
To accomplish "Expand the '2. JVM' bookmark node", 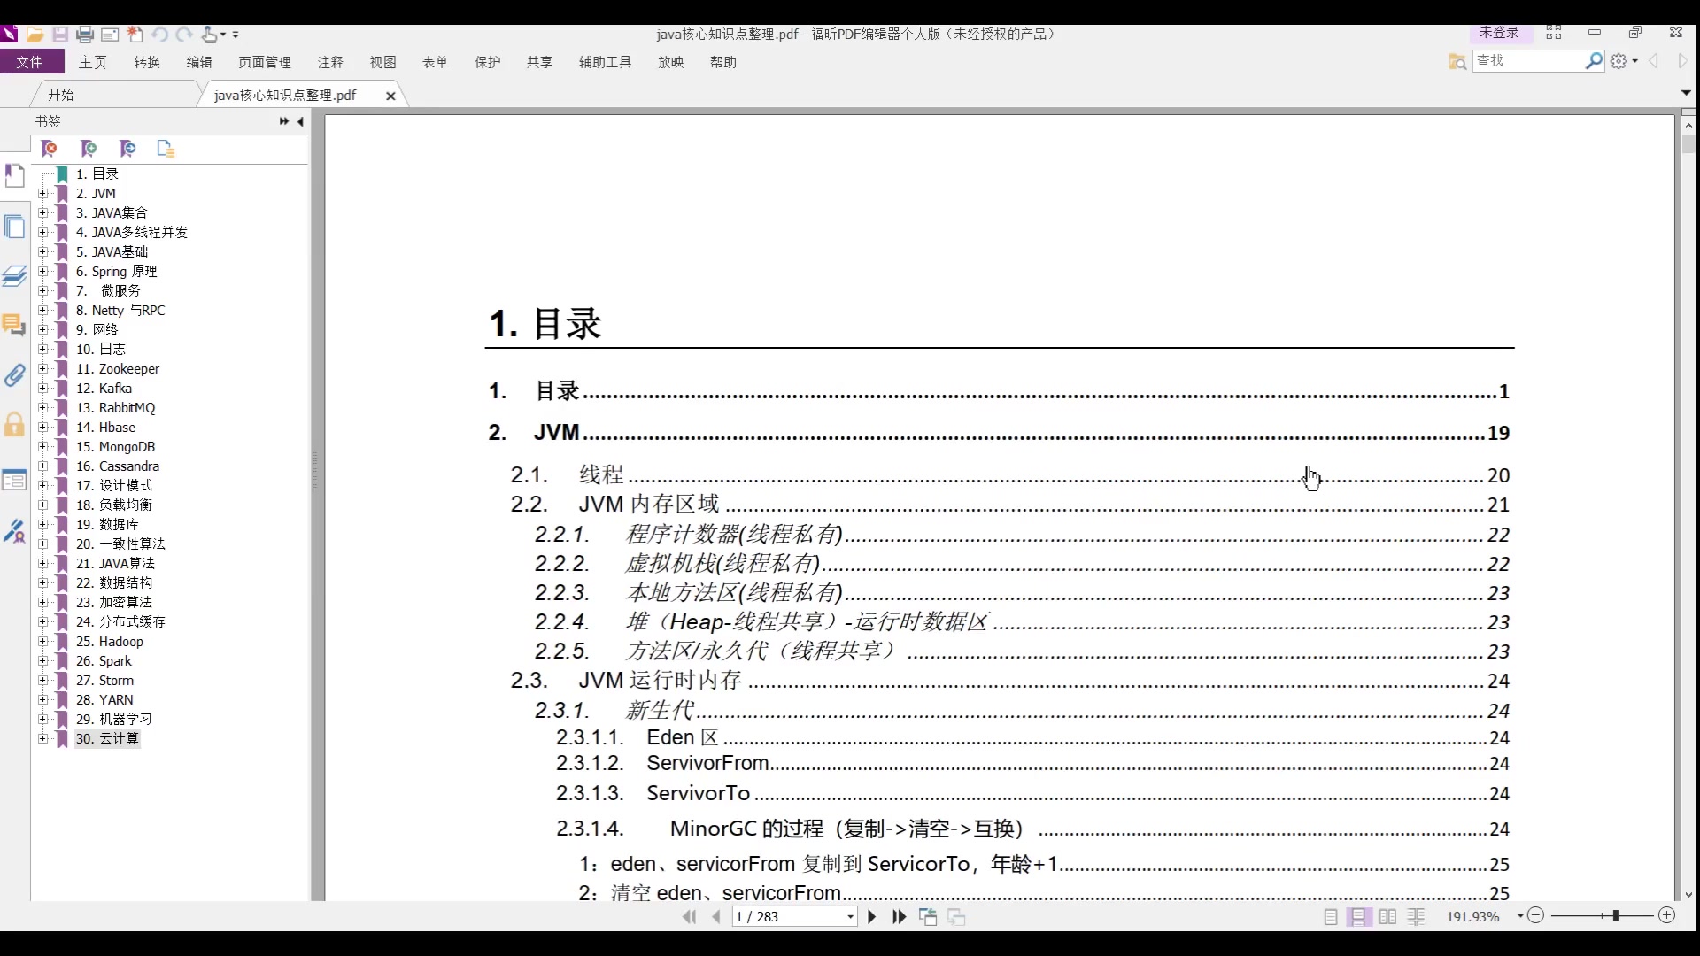I will click(44, 193).
